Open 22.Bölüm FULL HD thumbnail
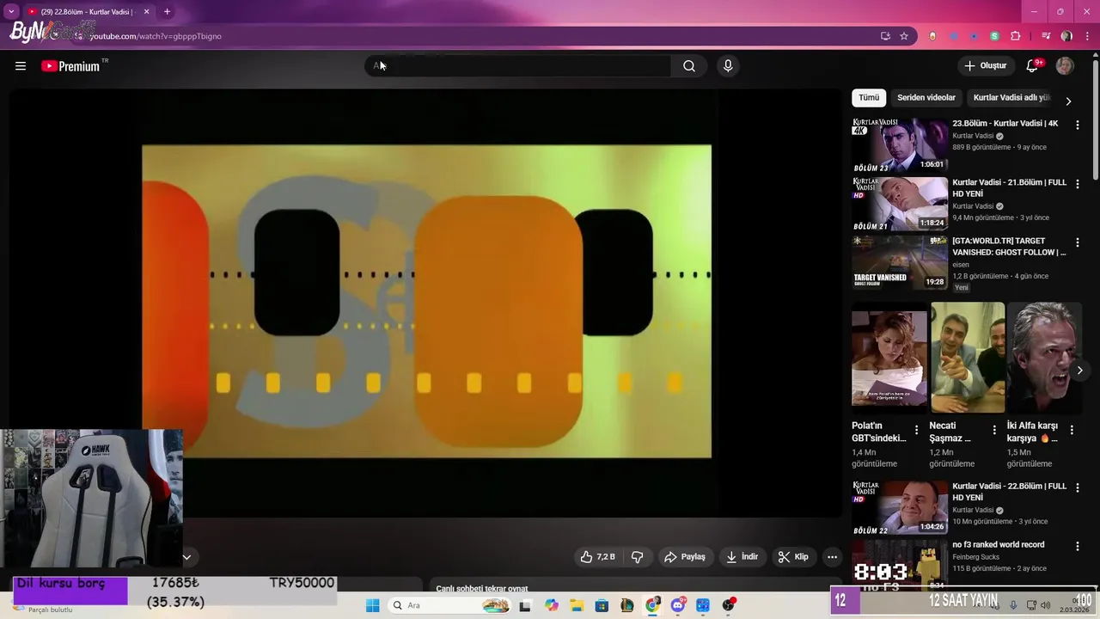Image resolution: width=1100 pixels, height=619 pixels. coord(900,507)
